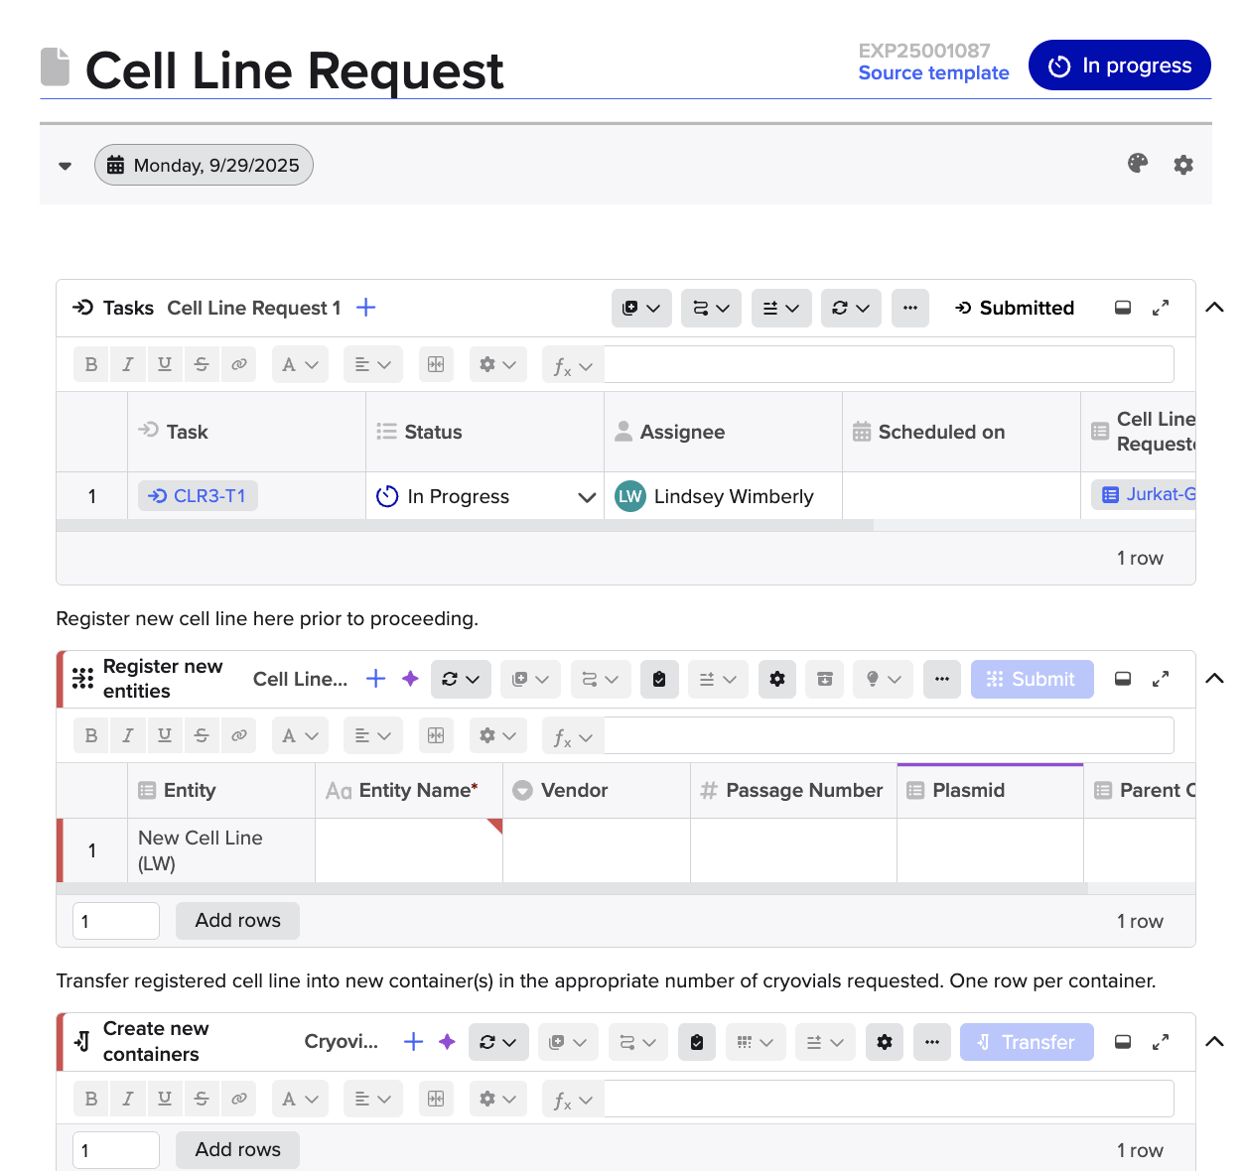The height and width of the screenshot is (1171, 1245).
Task: Toggle italic in Register entities toolbar
Action: pyautogui.click(x=128, y=735)
